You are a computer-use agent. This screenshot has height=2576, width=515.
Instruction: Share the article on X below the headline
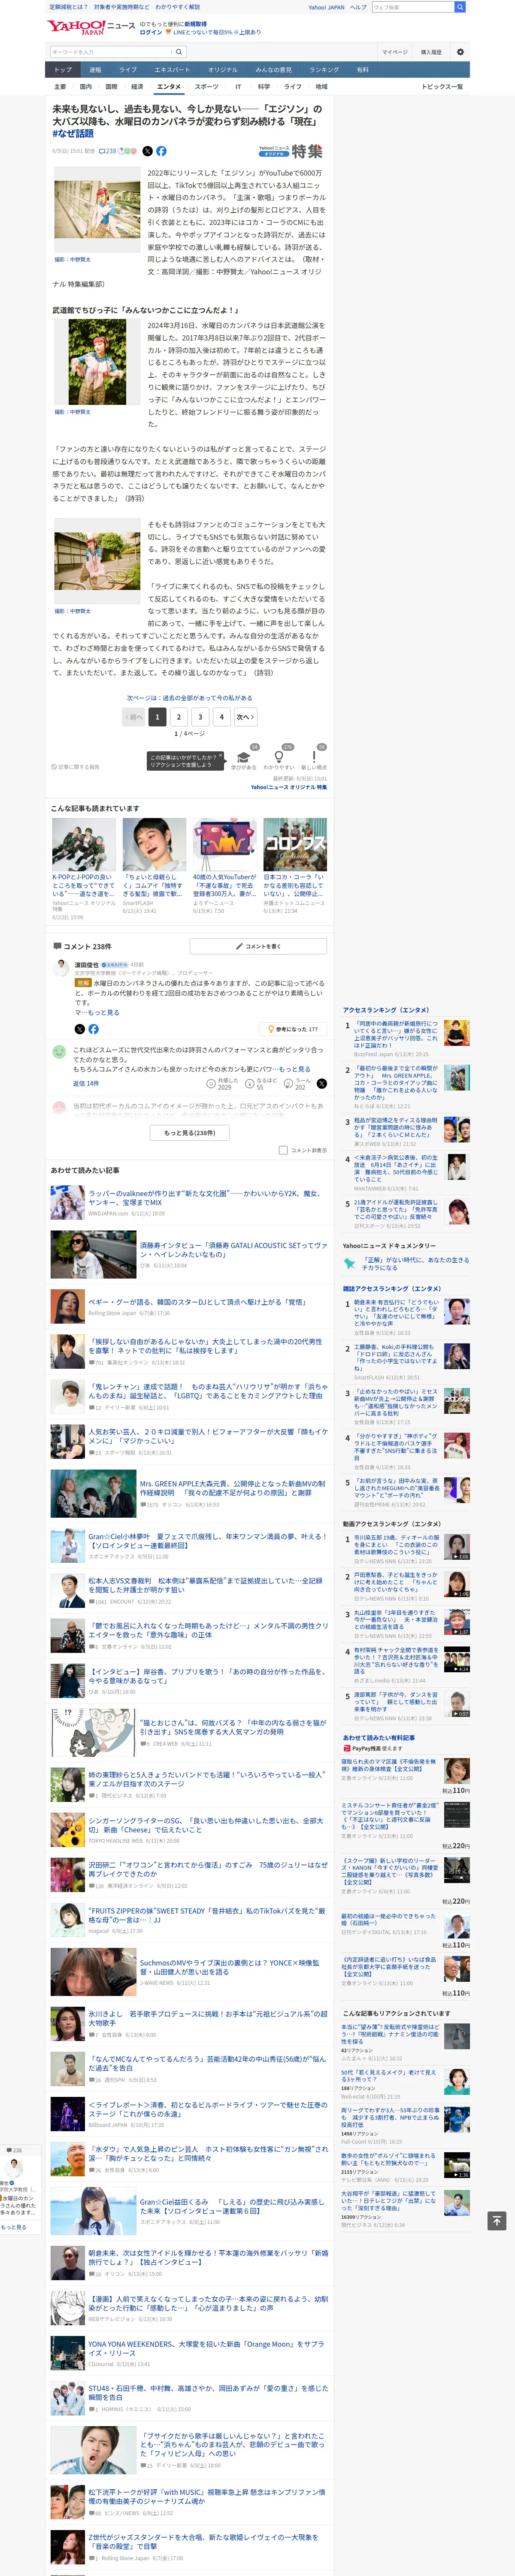tap(147, 151)
